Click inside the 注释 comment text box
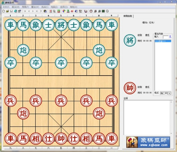The image size is (177, 152). (x=147, y=117)
